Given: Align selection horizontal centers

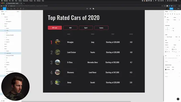Looking at the screenshot, I should click(168, 14).
